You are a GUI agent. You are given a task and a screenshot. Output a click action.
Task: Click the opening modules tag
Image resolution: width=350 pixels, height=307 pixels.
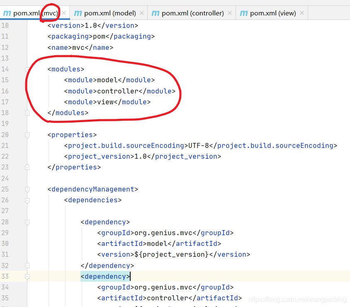click(x=66, y=69)
